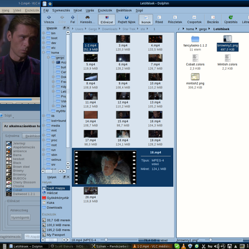
Task: Switch to Részletek details view mode
Action: point(175,19)
